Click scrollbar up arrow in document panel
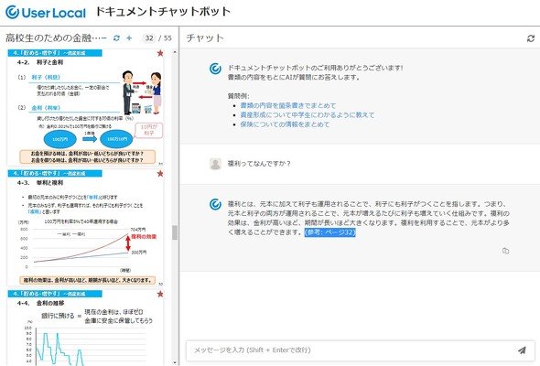540x366 pixels. click(x=175, y=52)
